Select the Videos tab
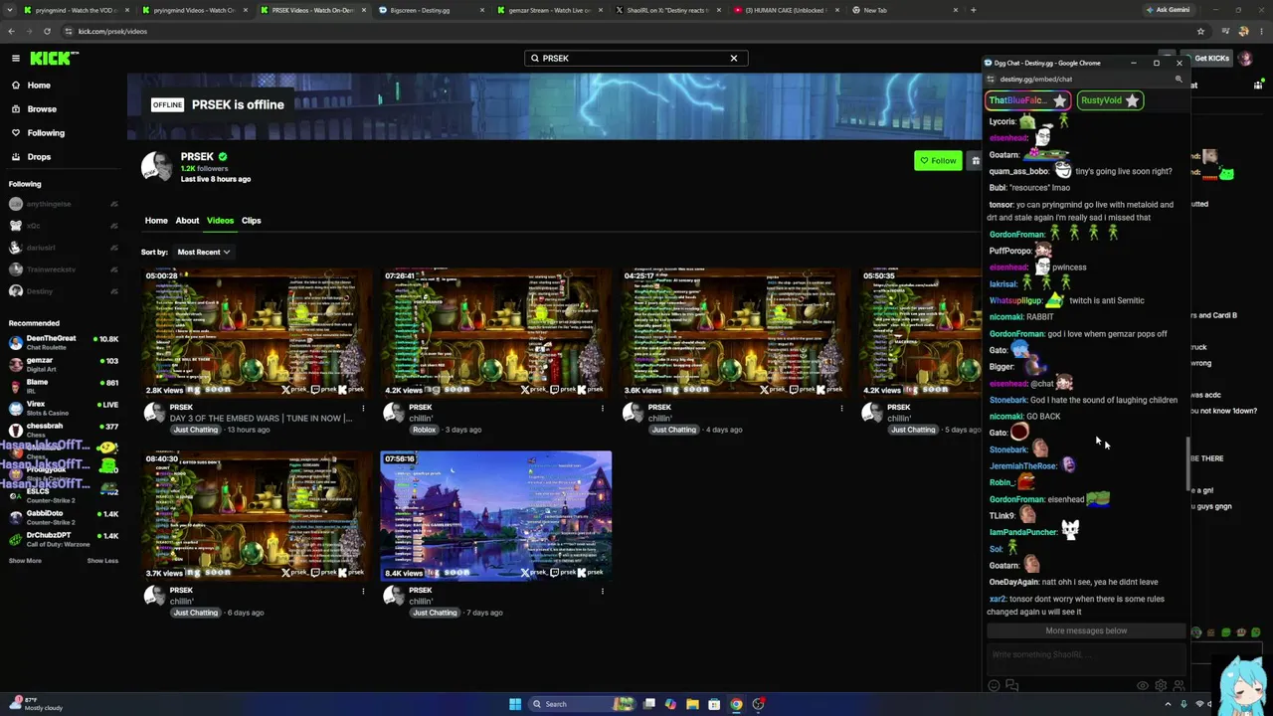The height and width of the screenshot is (716, 1273). pos(220,221)
